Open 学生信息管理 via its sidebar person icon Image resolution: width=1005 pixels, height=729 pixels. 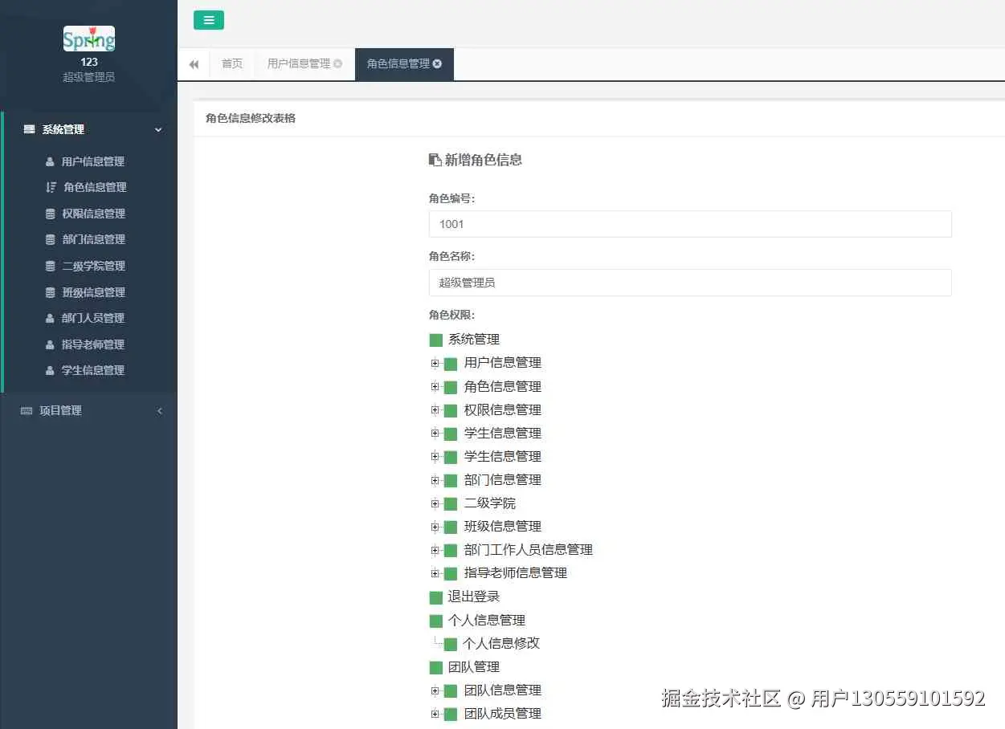(50, 370)
